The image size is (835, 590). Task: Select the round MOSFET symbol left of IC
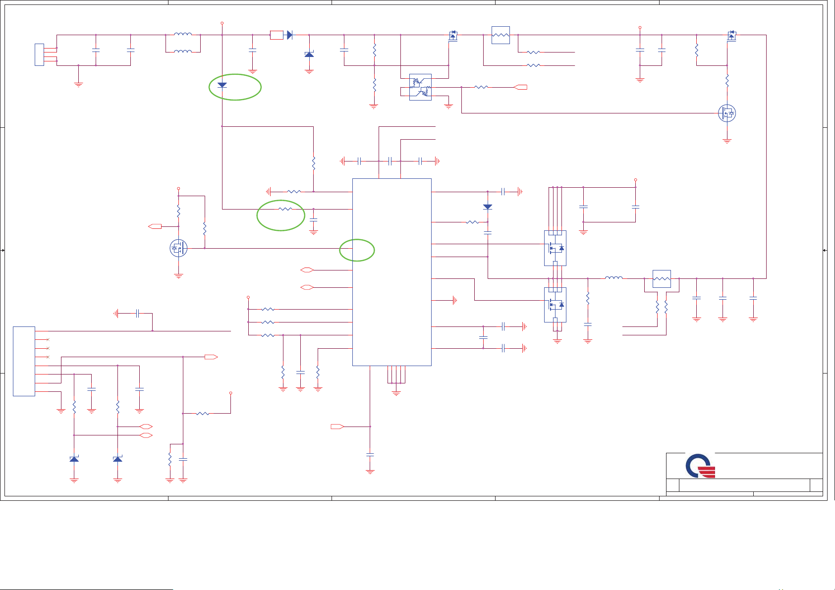click(x=178, y=248)
